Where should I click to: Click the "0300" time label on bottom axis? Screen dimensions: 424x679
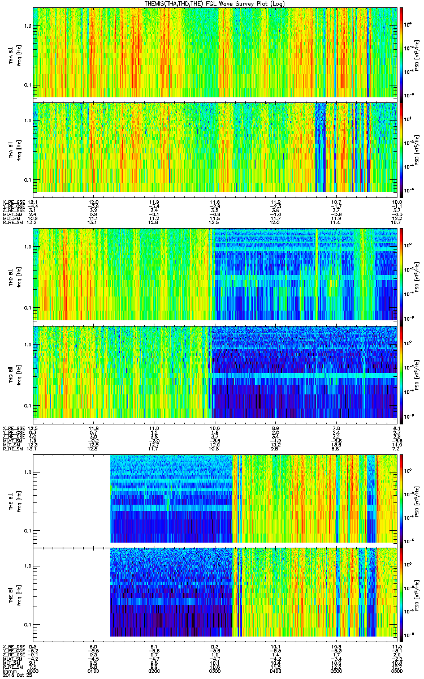(x=215, y=671)
